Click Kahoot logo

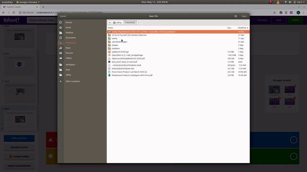pyautogui.click(x=12, y=20)
